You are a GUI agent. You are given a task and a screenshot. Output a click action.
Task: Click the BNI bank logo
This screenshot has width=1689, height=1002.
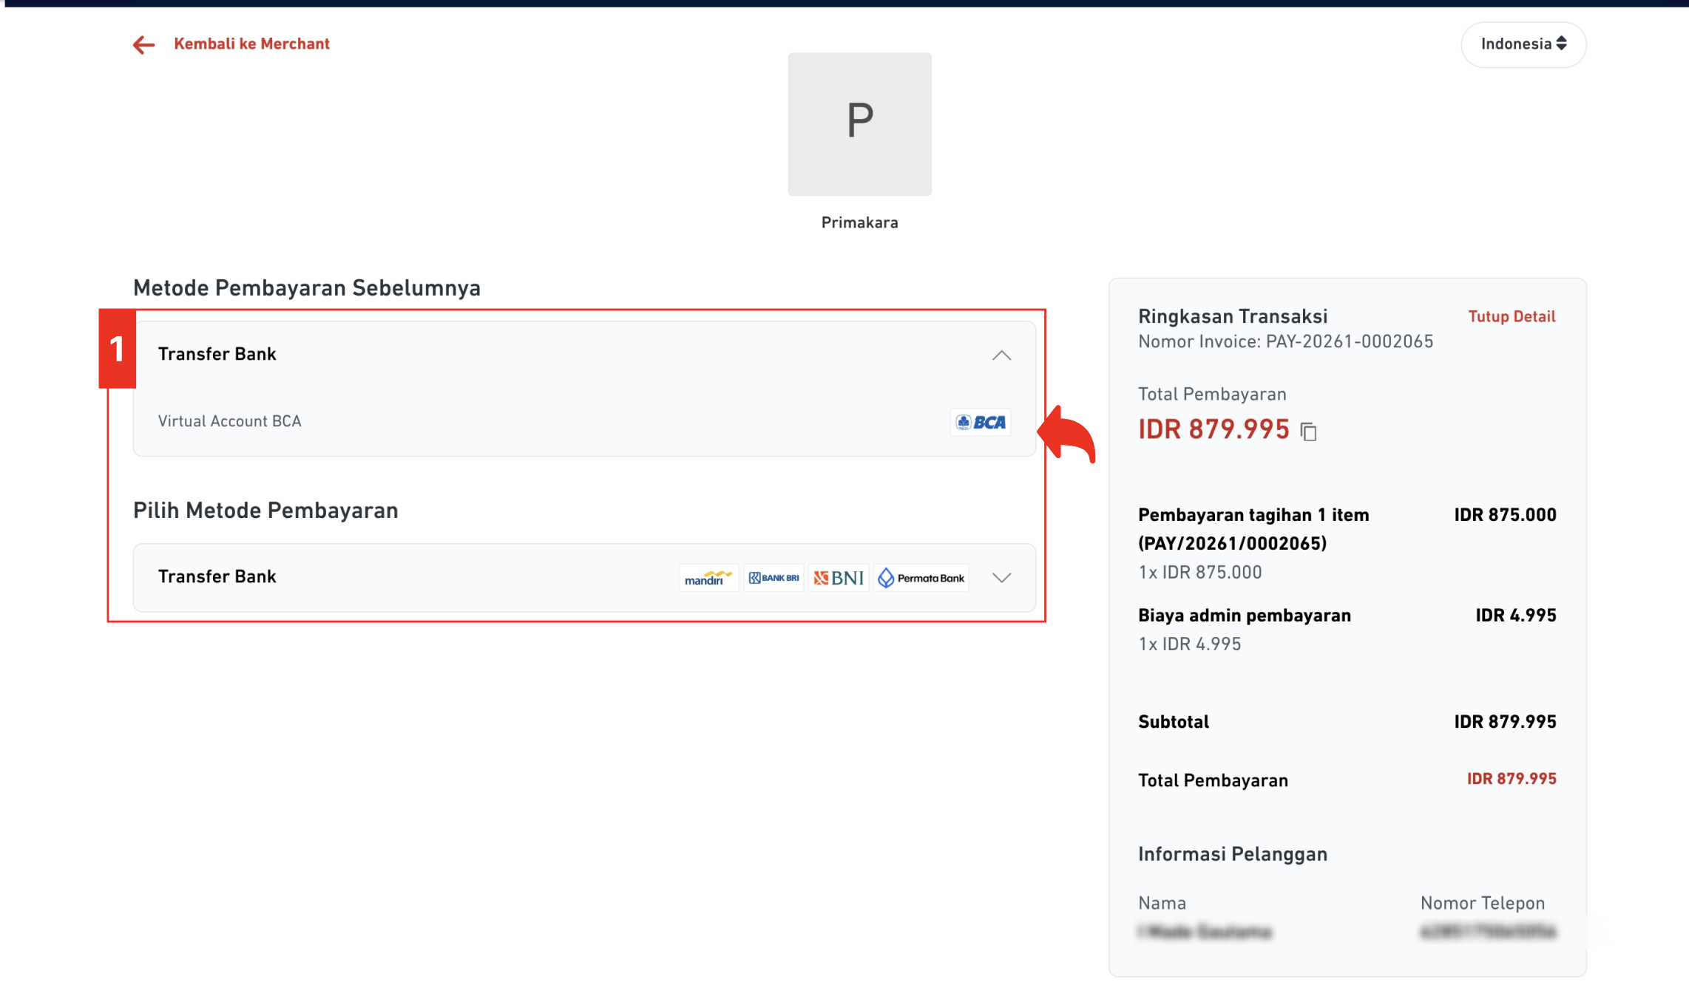839,578
